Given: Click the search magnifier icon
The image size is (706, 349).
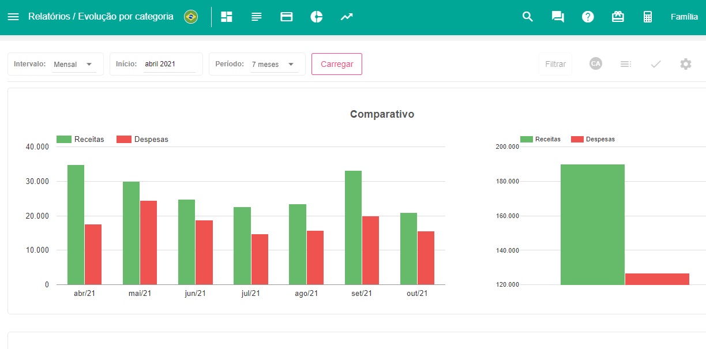Looking at the screenshot, I should click(528, 17).
